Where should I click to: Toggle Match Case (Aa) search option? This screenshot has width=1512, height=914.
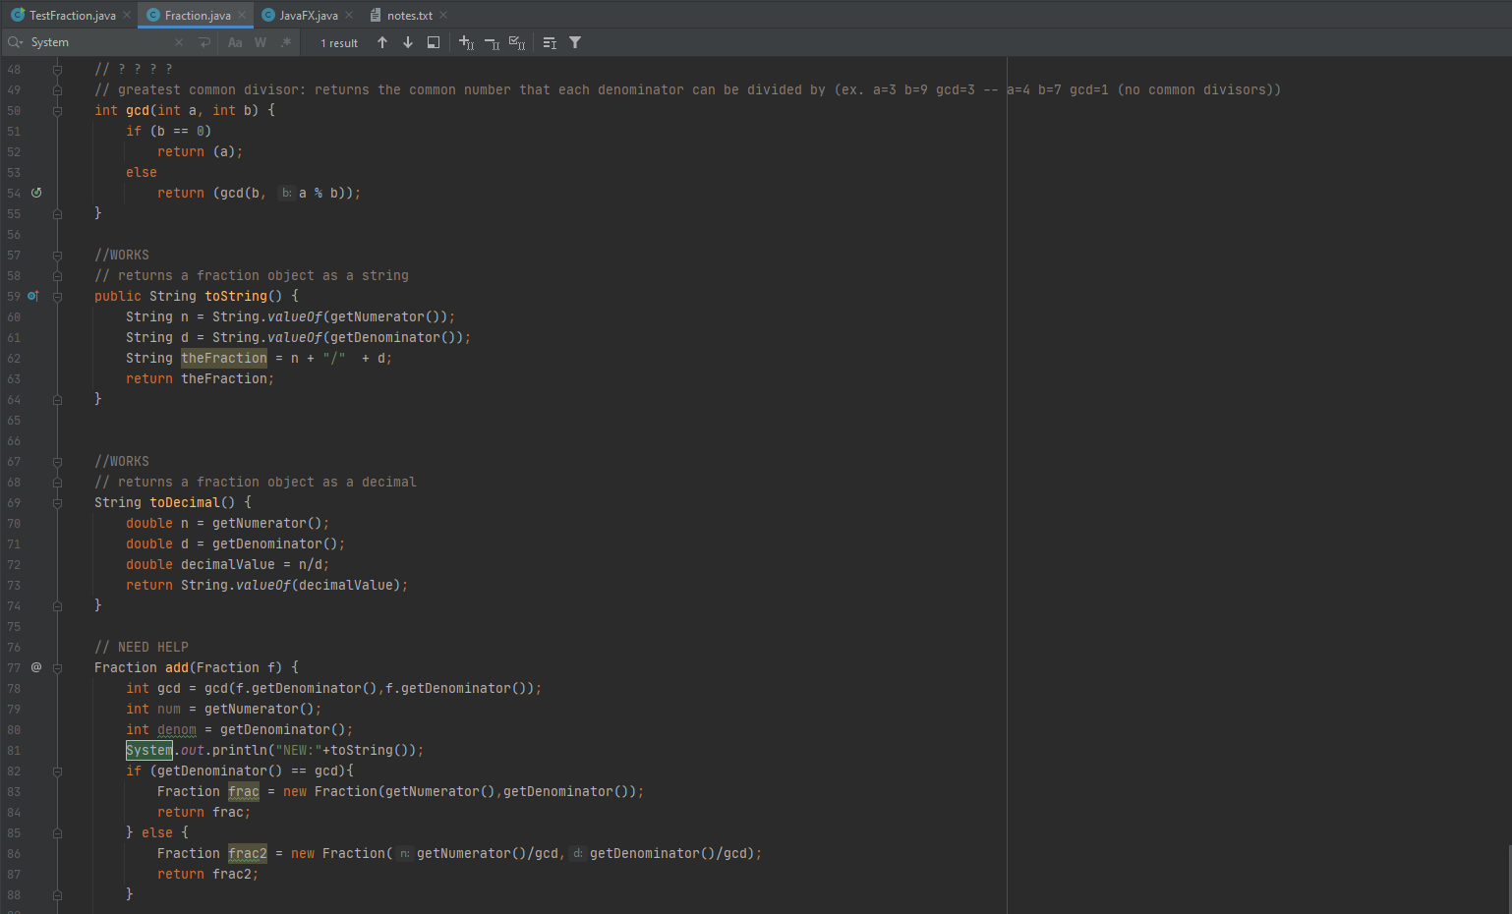tap(235, 42)
